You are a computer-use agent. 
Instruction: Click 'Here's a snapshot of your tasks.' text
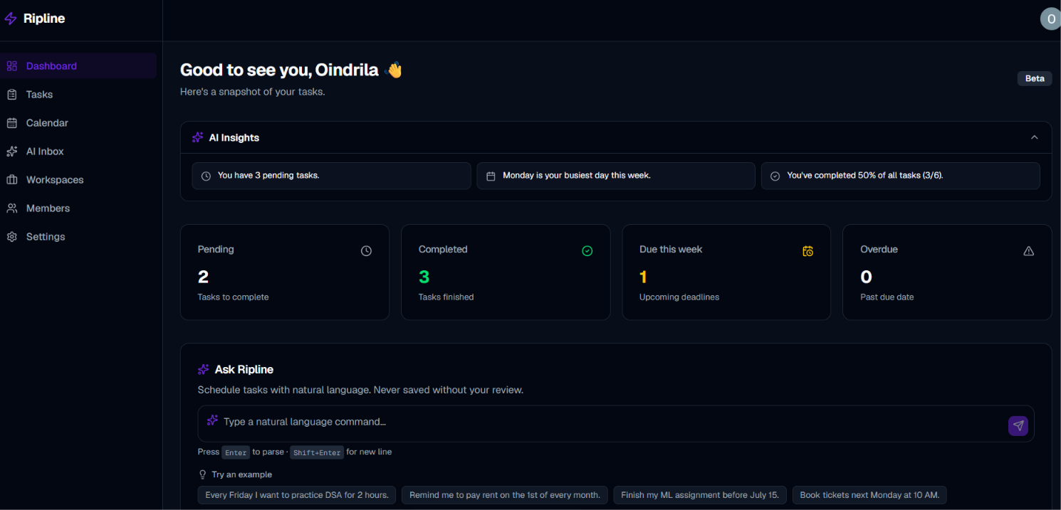click(253, 92)
